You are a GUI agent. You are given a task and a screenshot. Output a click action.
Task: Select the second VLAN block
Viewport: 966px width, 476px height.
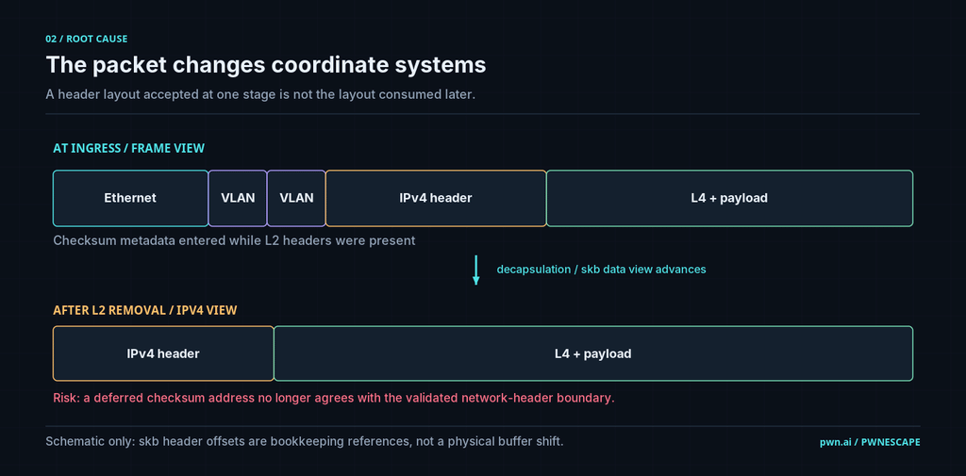296,198
